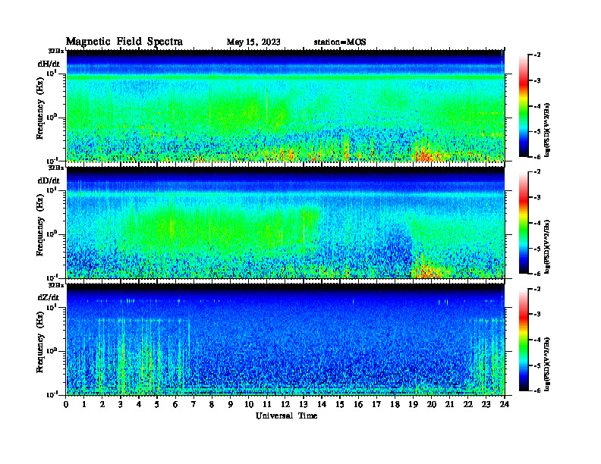Screen dimensions: 601x464
Task: Click the 32Hz label atop the dH/dt panel
Action: [x=55, y=51]
